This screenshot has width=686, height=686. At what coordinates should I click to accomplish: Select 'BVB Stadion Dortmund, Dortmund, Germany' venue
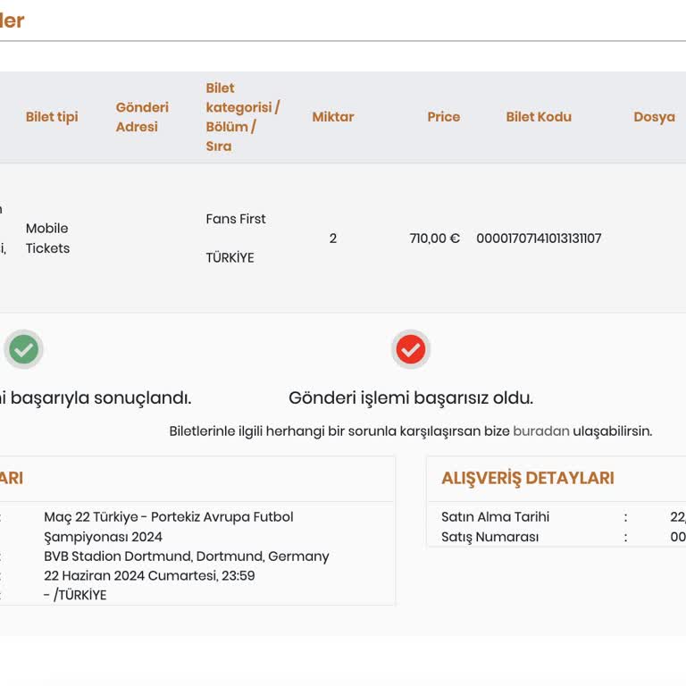pyautogui.click(x=187, y=556)
